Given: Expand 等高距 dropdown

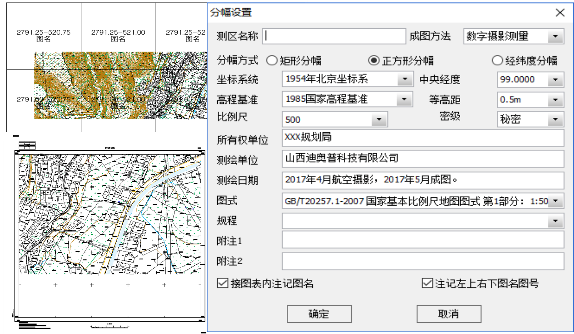Looking at the screenshot, I should point(555,100).
